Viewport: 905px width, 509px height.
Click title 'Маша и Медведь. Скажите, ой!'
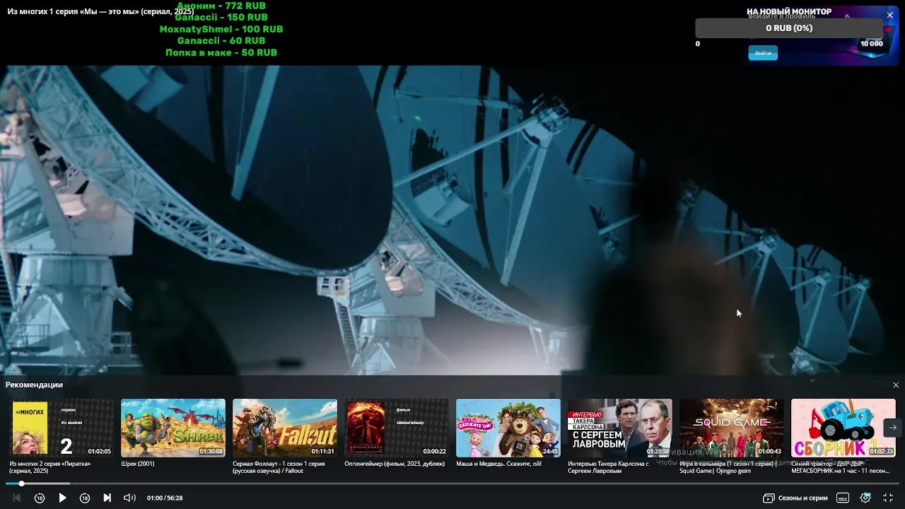click(498, 464)
